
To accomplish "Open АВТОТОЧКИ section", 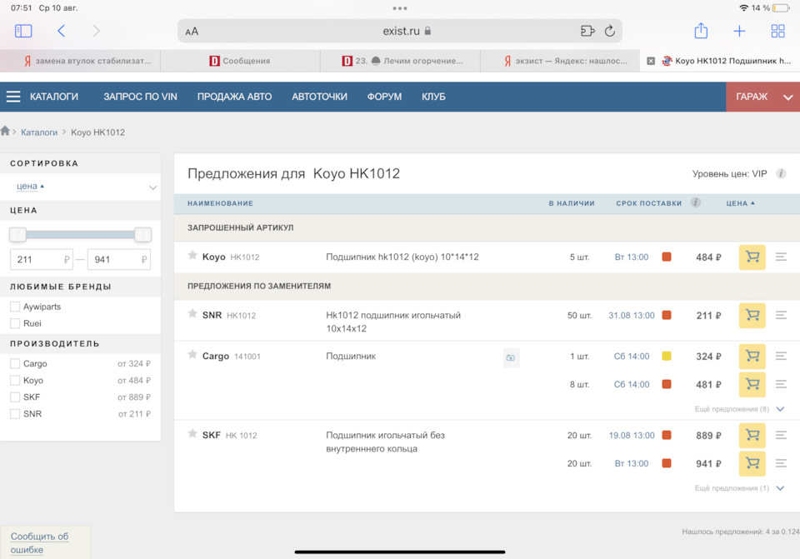I will click(319, 97).
